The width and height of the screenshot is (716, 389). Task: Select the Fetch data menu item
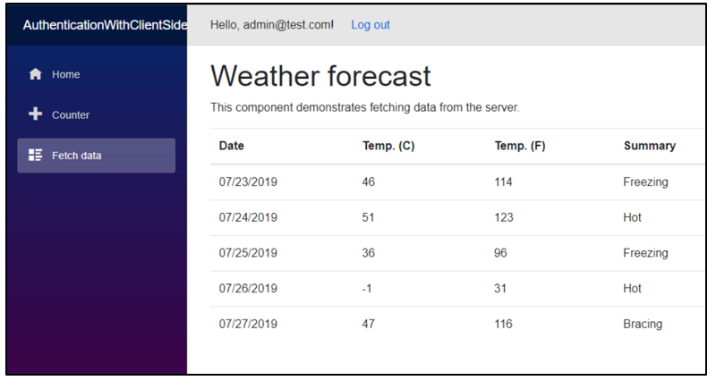point(76,156)
